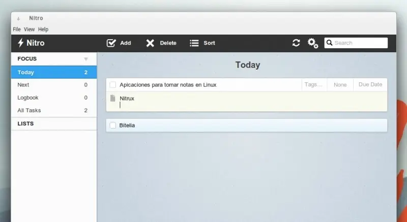Click the Sort button label
Image resolution: width=407 pixels, height=222 pixels.
[x=209, y=43]
